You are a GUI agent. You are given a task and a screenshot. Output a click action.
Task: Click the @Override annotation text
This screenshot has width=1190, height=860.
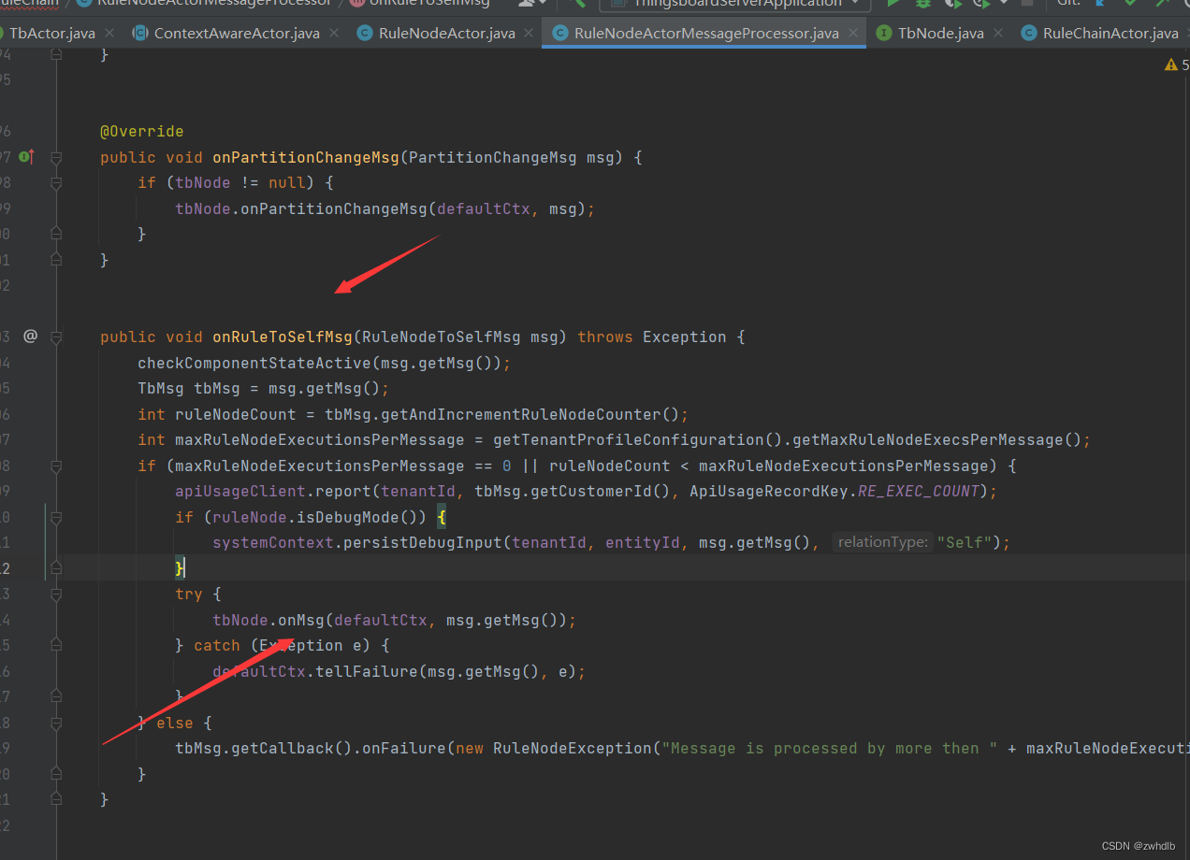click(142, 131)
